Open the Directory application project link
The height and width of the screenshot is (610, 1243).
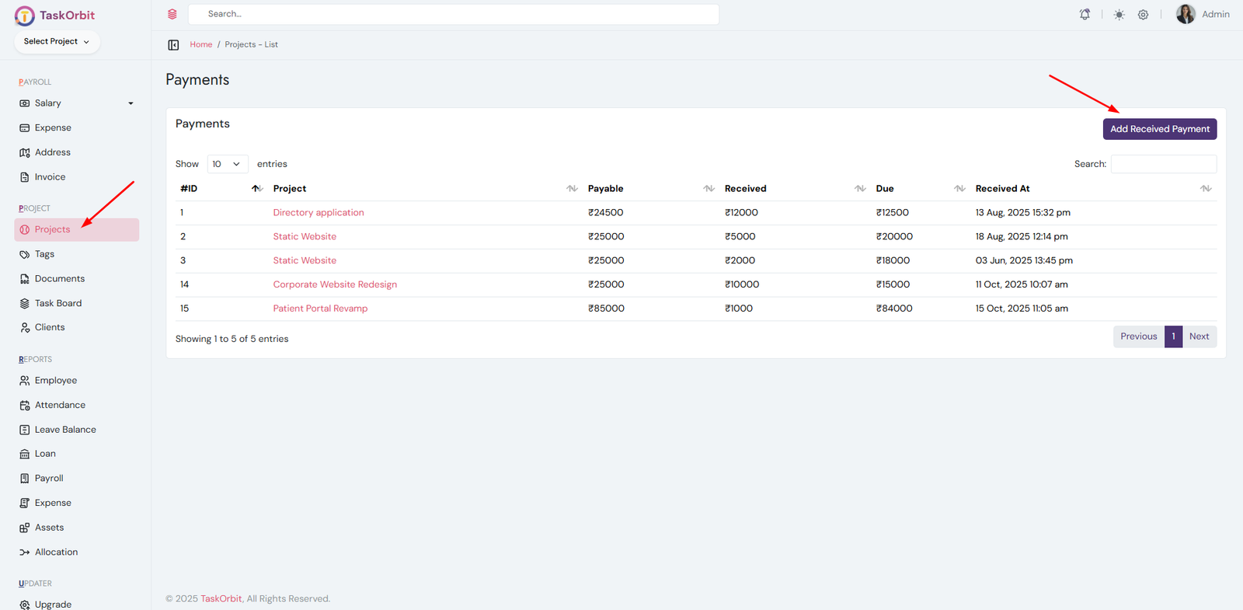coord(319,213)
